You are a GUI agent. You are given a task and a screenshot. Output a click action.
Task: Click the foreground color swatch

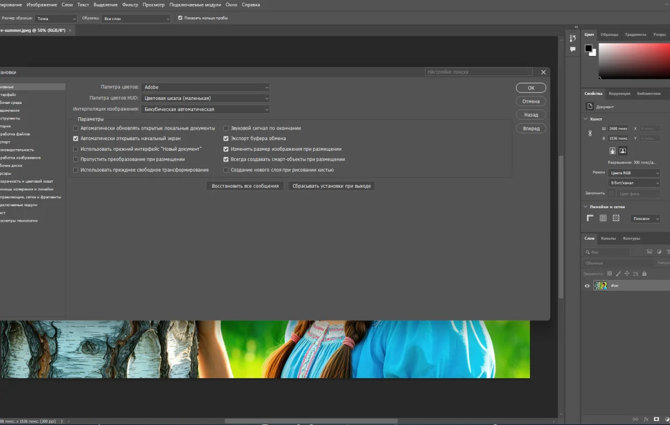(588, 49)
